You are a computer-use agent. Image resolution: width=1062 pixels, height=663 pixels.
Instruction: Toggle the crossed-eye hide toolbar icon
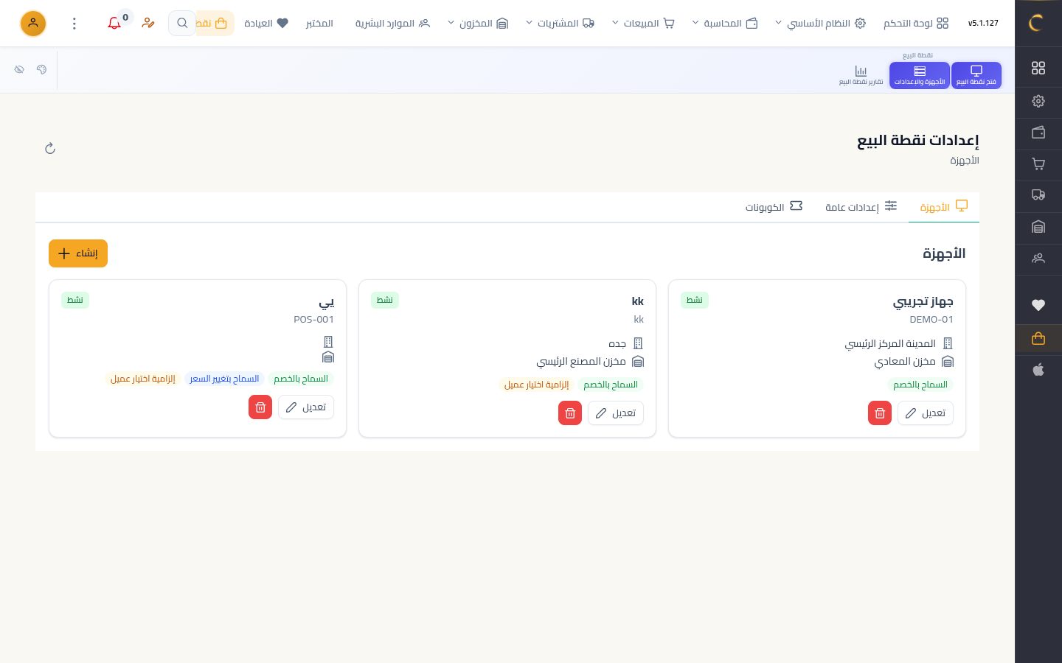(19, 69)
